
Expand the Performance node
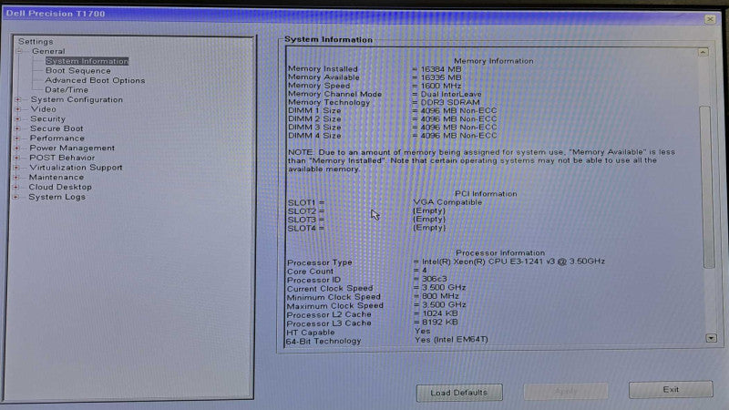(17, 138)
